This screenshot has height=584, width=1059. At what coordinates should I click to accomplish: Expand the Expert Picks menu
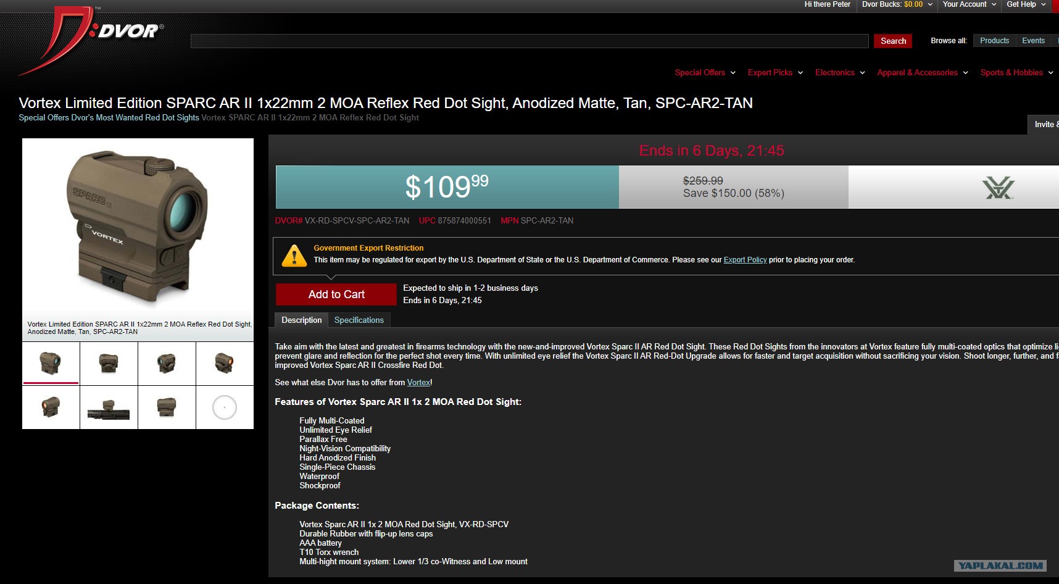pyautogui.click(x=775, y=72)
